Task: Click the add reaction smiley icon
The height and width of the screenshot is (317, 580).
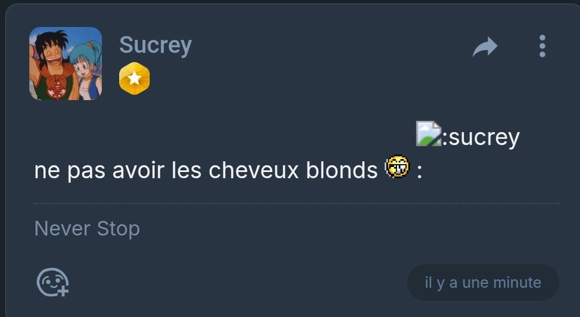Action: [x=53, y=282]
